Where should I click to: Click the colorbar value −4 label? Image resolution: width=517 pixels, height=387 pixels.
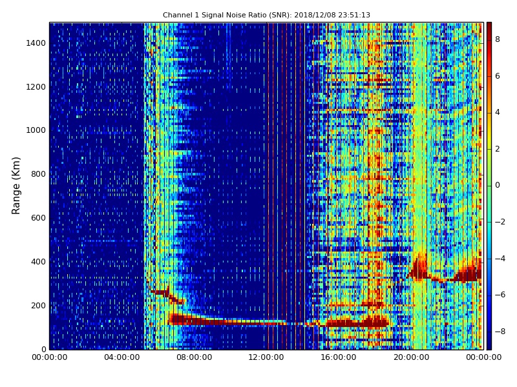tap(500, 259)
